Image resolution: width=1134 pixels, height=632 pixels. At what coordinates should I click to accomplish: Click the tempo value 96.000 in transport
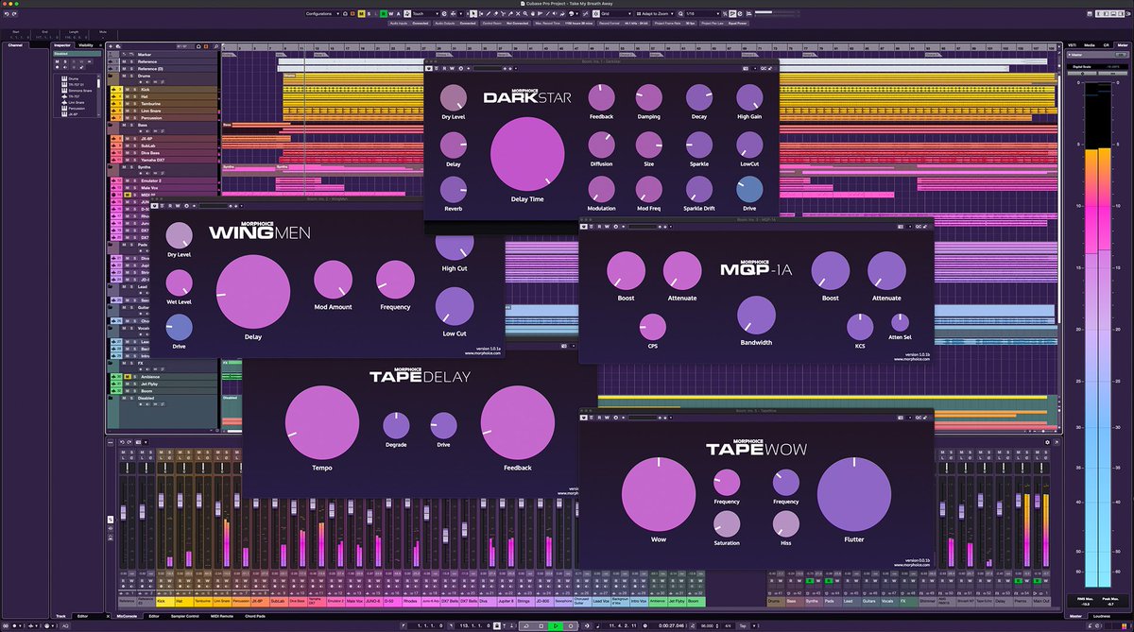707,625
